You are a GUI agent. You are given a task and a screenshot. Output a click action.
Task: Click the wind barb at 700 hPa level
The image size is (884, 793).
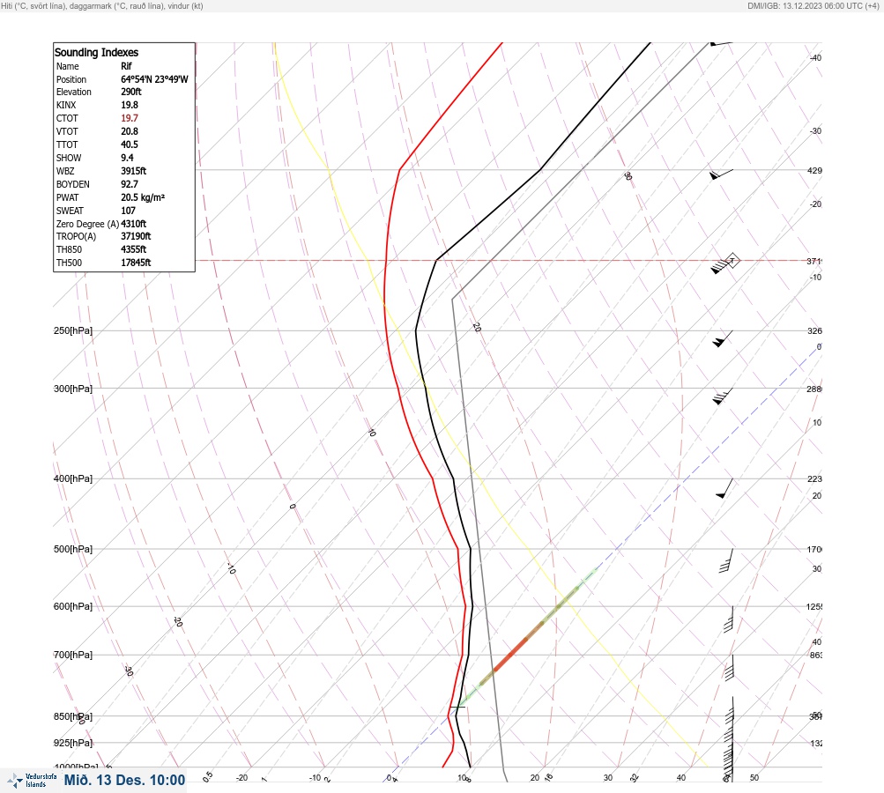pos(729,668)
